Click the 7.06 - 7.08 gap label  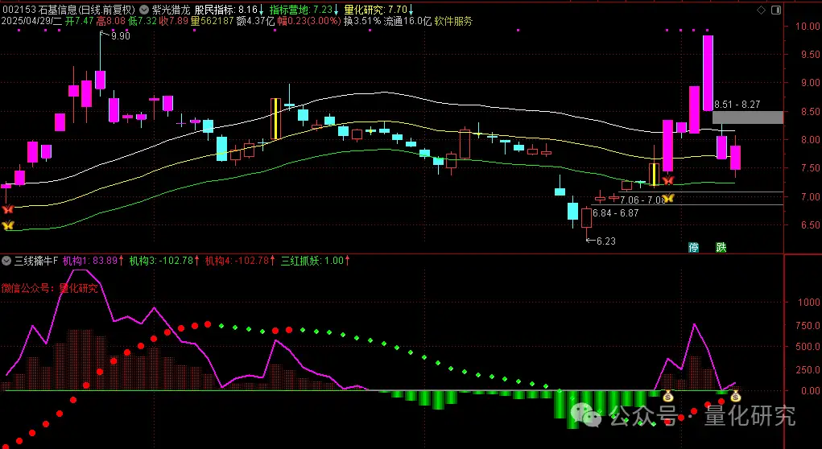642,200
